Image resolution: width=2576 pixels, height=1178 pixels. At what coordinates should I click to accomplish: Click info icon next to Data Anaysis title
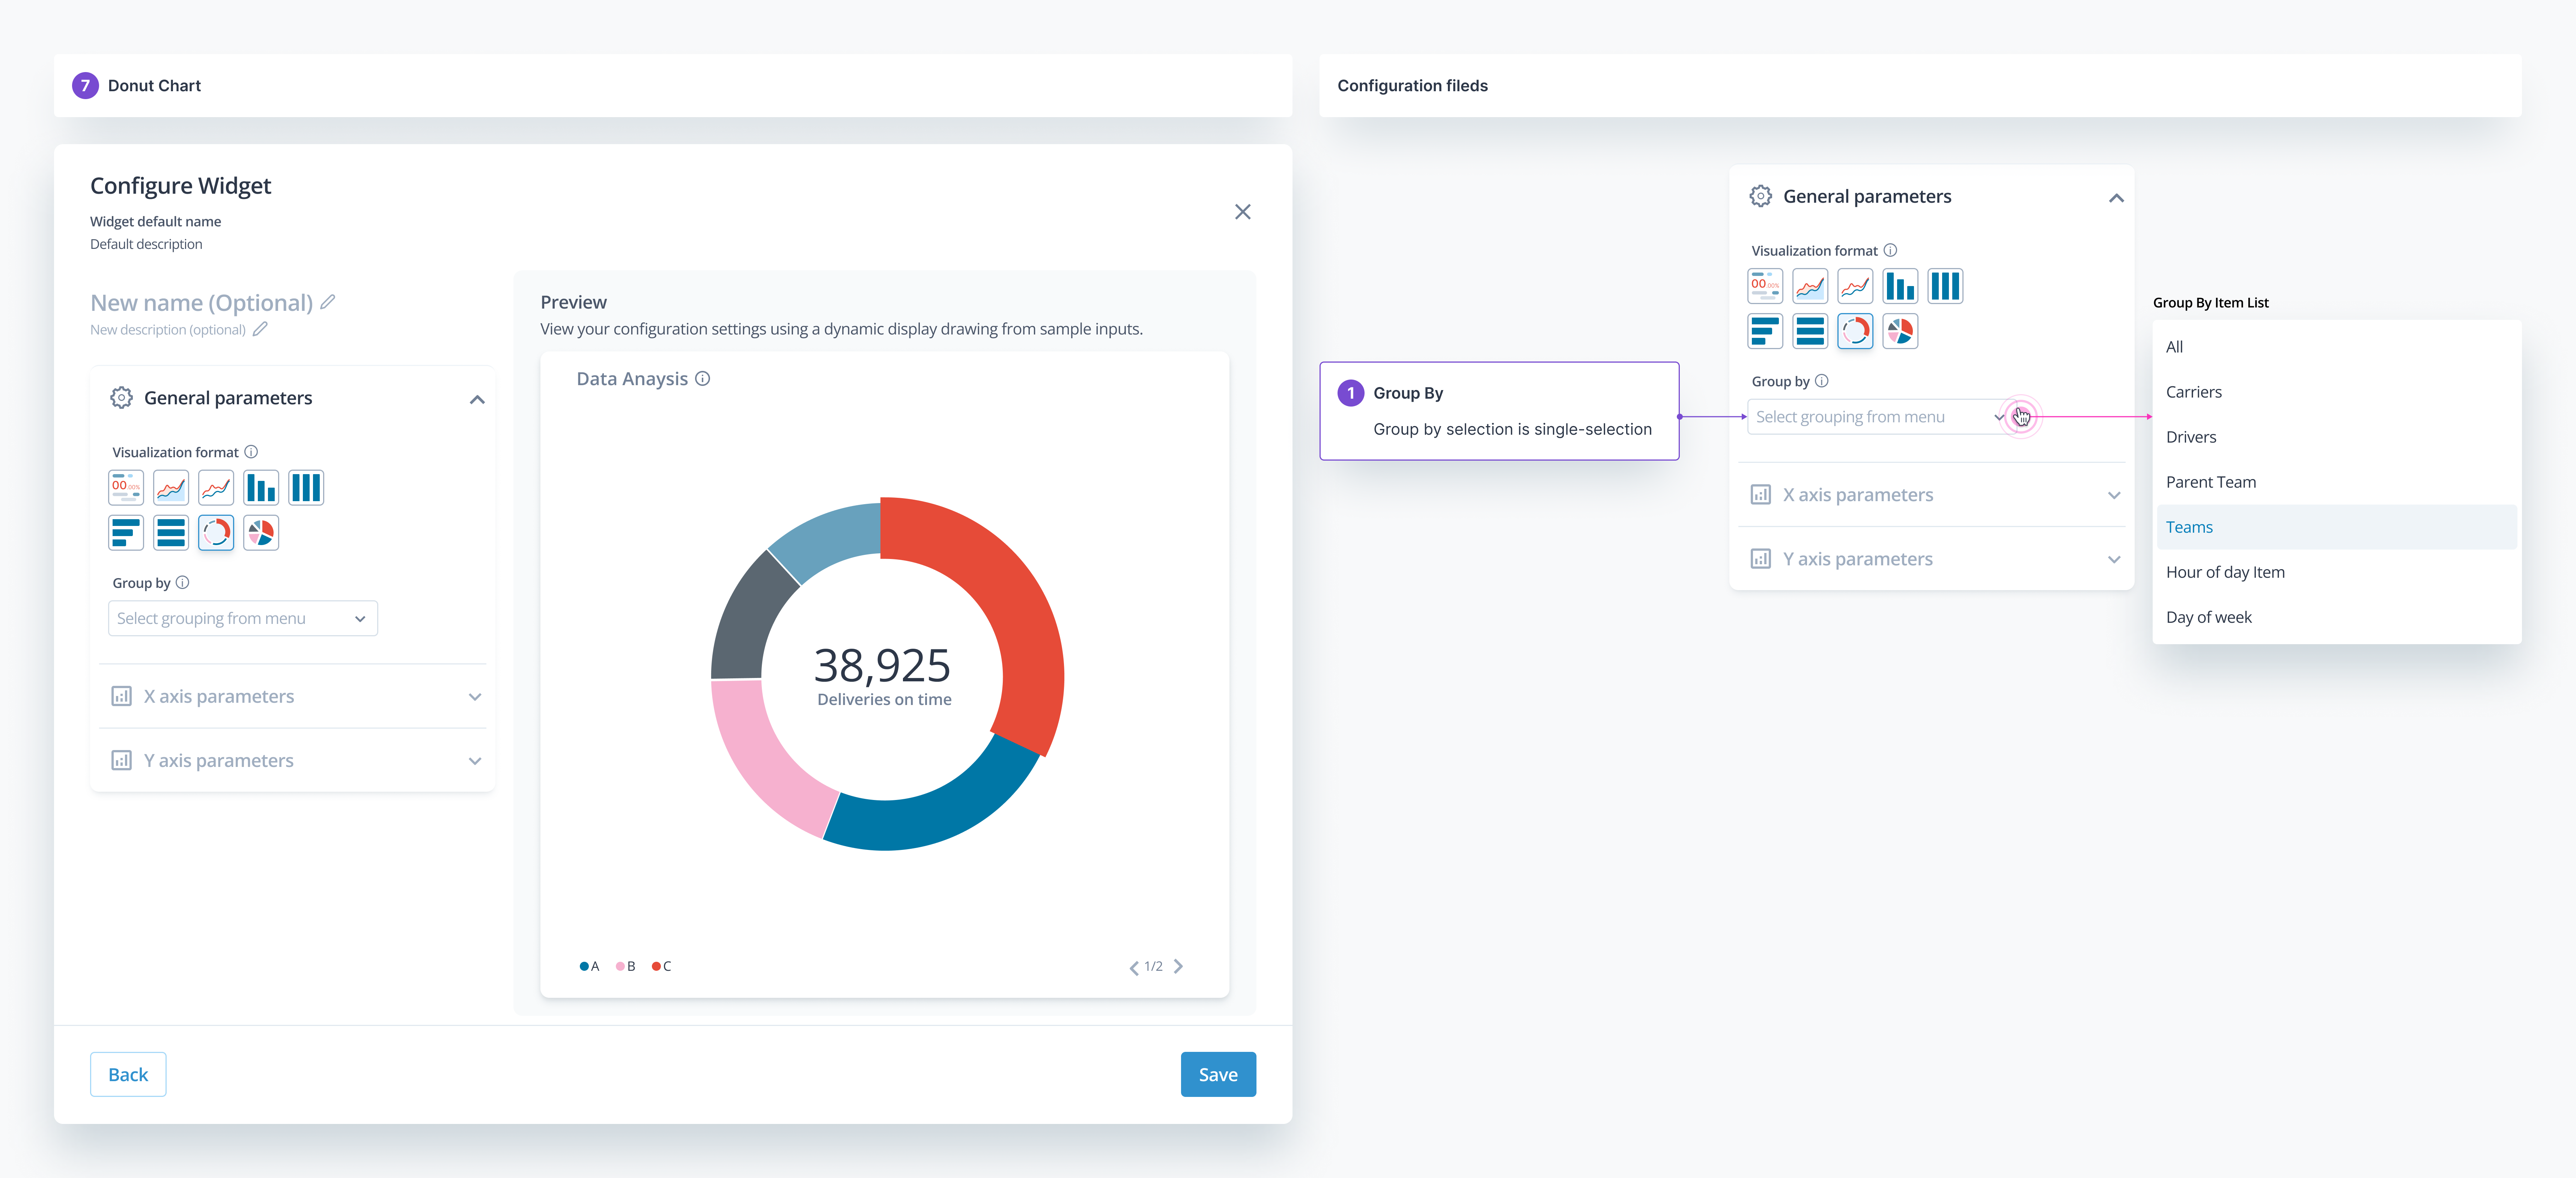703,379
